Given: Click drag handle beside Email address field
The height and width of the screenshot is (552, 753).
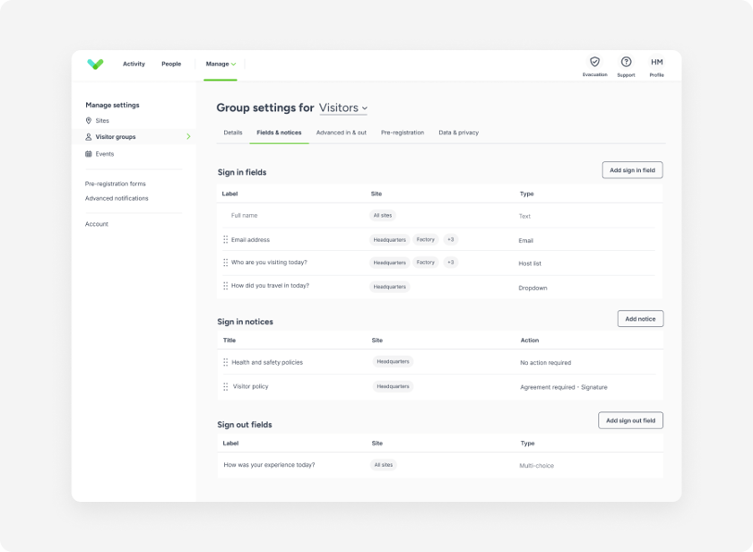Looking at the screenshot, I should pyautogui.click(x=225, y=240).
